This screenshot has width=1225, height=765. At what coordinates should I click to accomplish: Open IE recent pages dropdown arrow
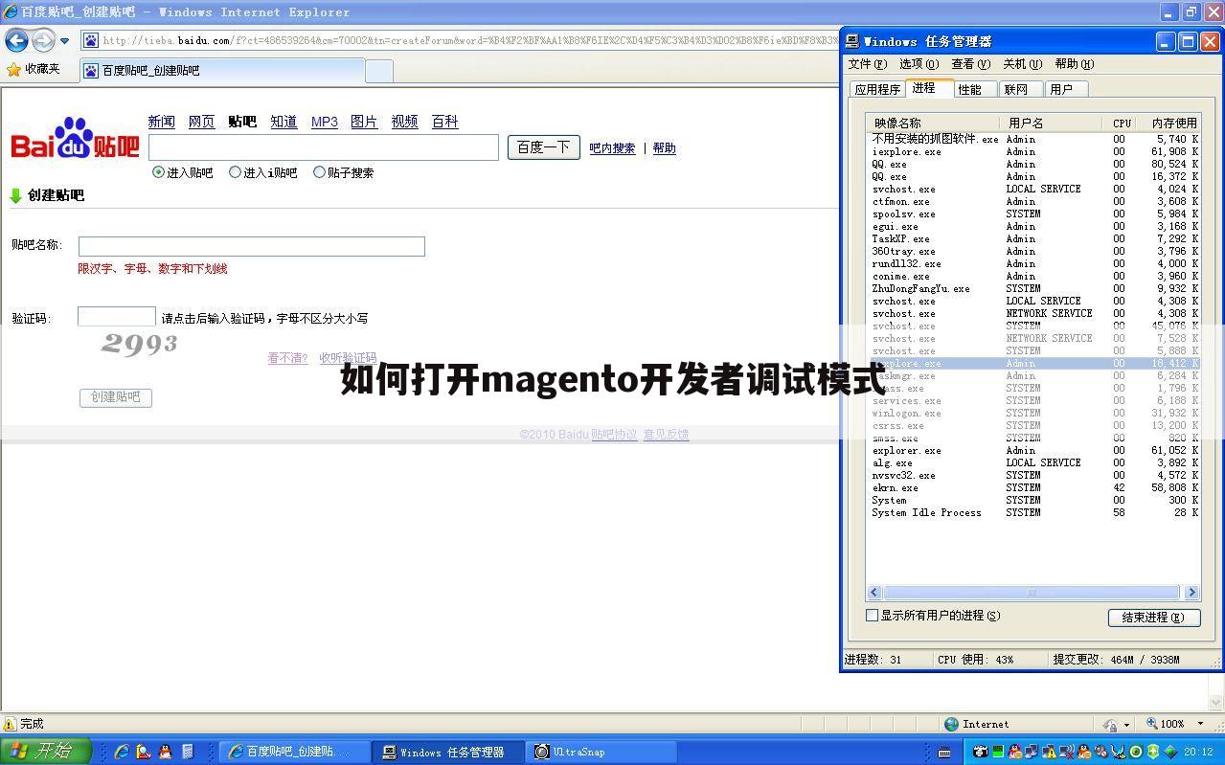64,40
